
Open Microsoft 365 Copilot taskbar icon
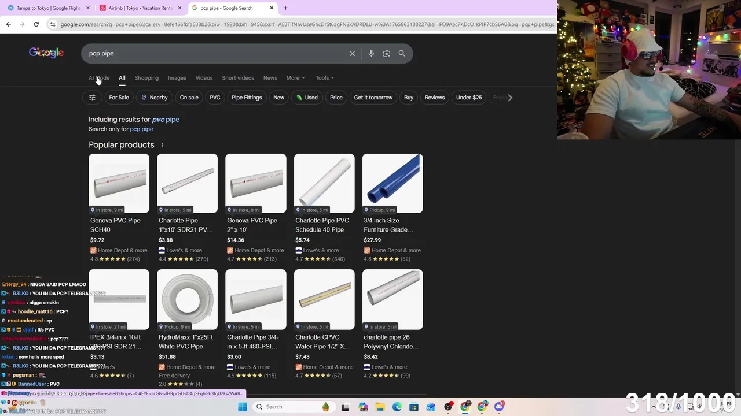(x=363, y=407)
